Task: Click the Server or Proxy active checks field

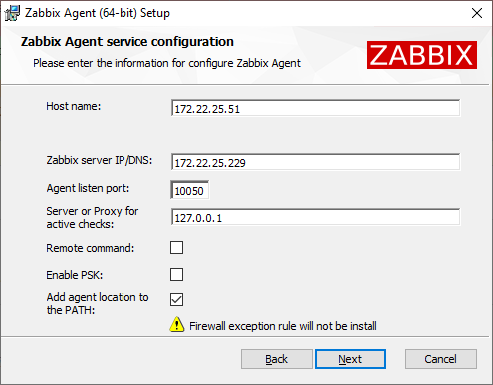Action: coord(316,217)
